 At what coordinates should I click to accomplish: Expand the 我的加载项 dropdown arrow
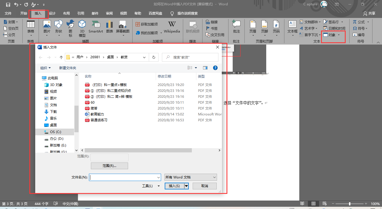(161, 33)
